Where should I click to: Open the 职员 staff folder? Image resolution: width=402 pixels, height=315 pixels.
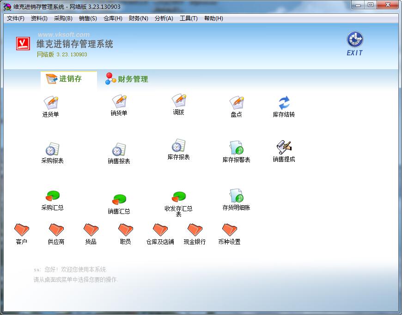click(x=125, y=234)
